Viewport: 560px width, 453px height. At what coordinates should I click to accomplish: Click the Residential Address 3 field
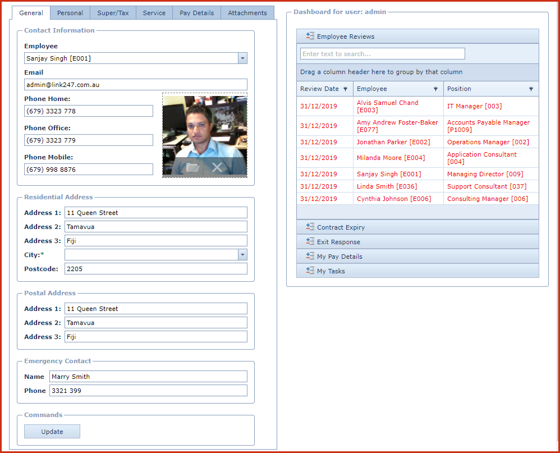click(156, 240)
